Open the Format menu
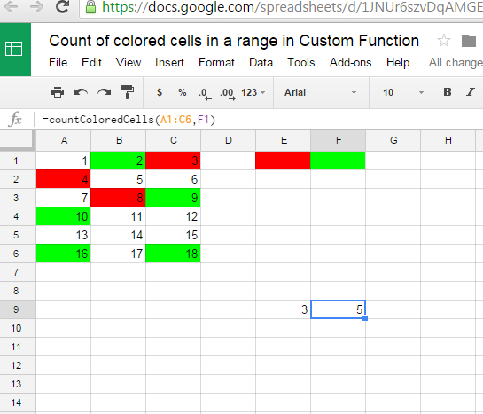Screen dimensions: 483x414 point(216,63)
